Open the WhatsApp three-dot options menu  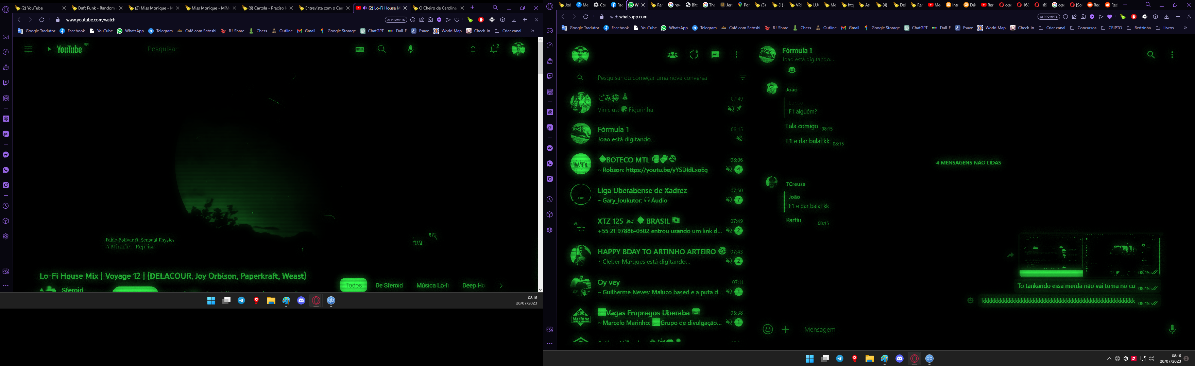point(736,54)
